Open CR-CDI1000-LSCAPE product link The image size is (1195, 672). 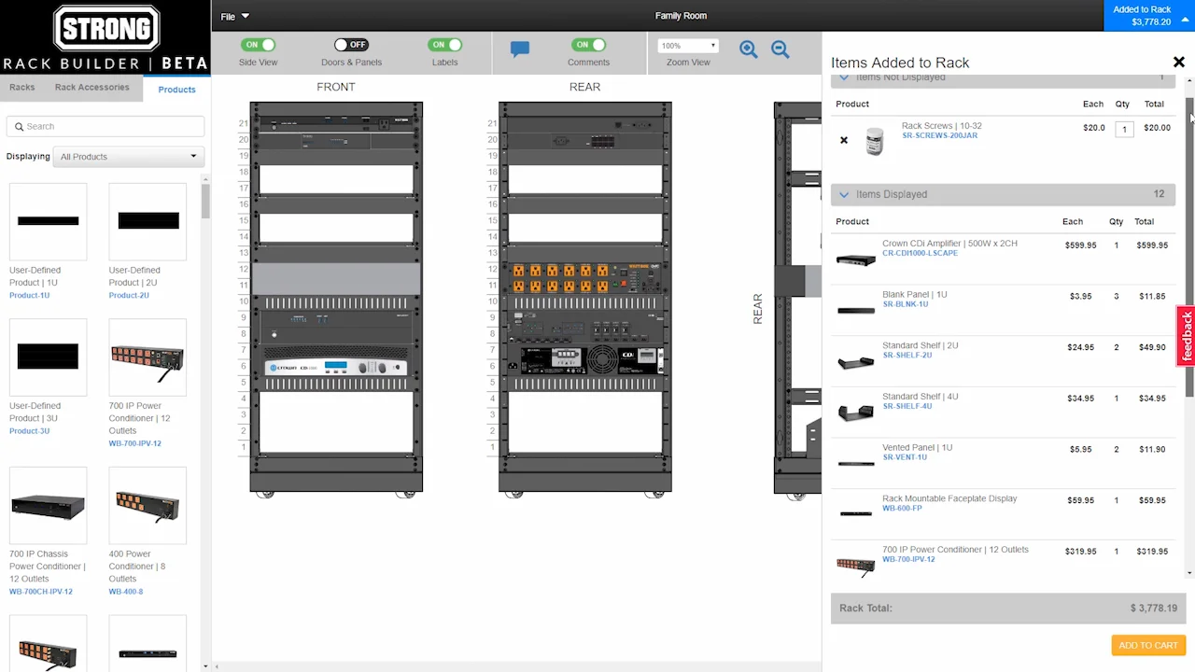click(x=920, y=253)
